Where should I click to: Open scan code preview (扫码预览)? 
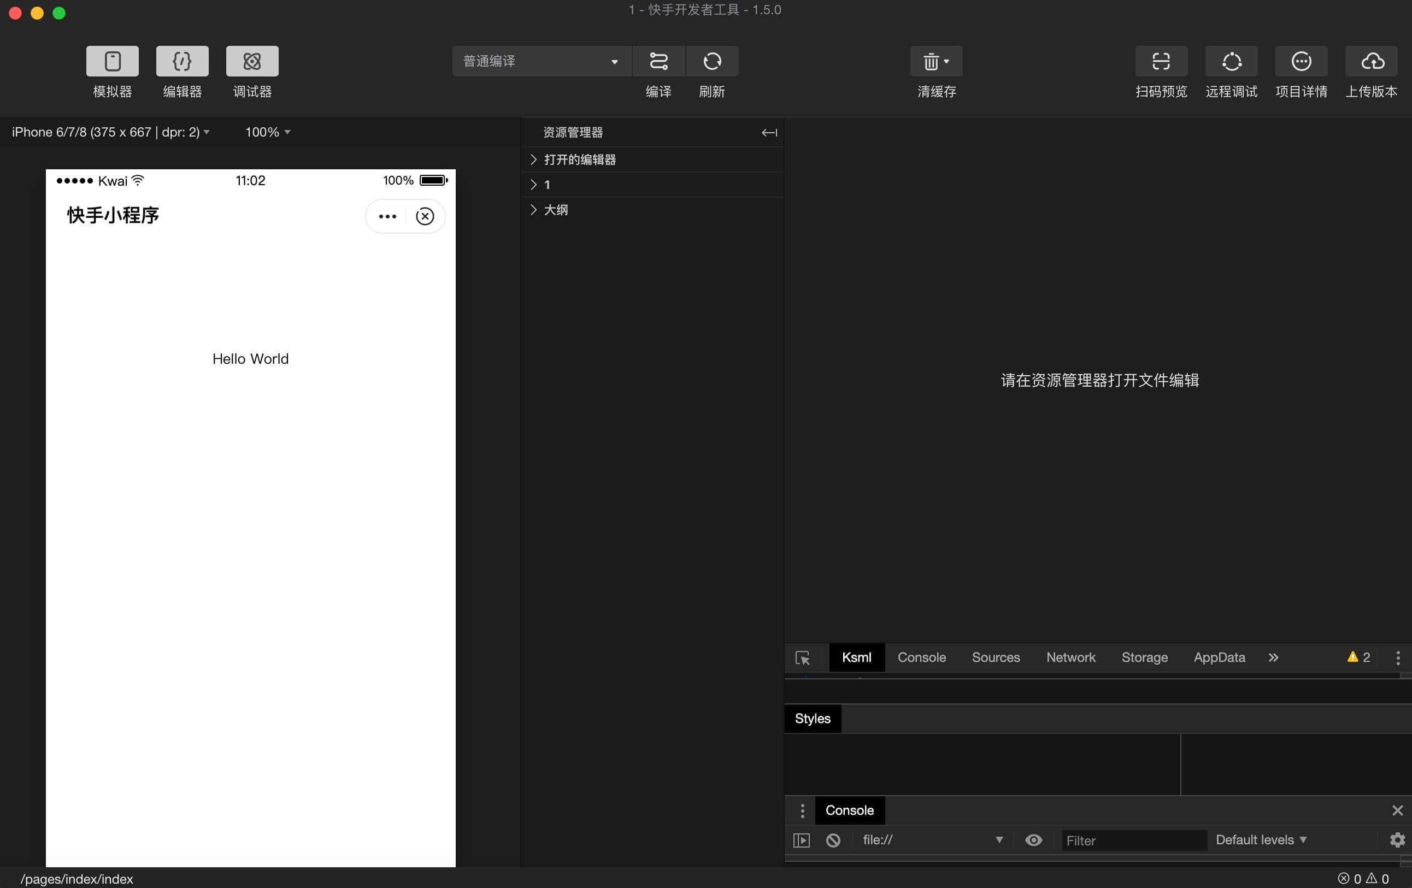[x=1161, y=61]
